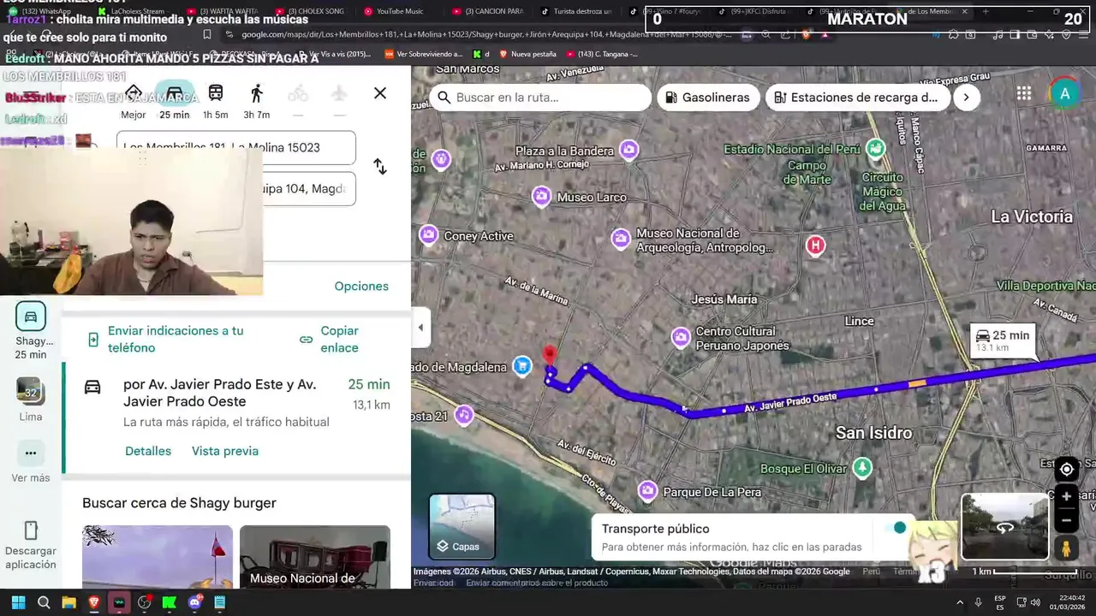
Task: Open the Capas layers switcher
Action: tap(462, 526)
